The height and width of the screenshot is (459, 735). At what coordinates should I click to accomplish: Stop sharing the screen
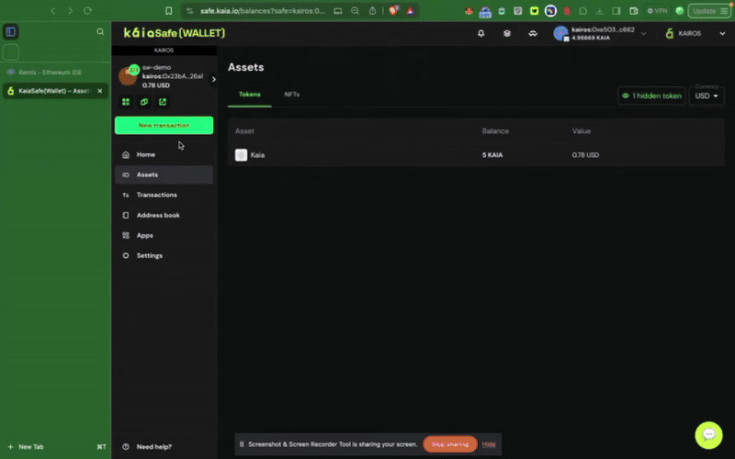click(450, 444)
